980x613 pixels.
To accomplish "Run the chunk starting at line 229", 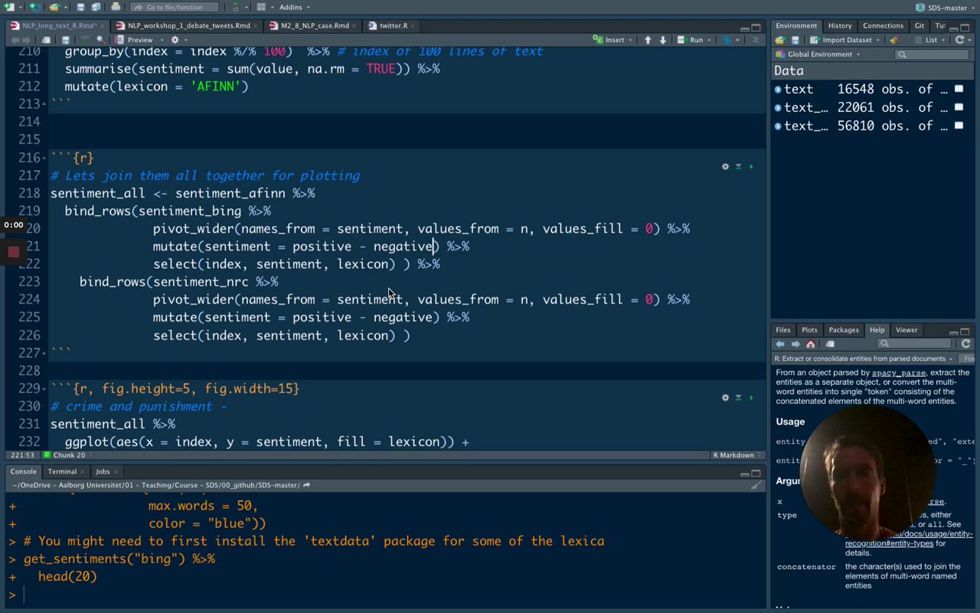I will click(x=751, y=398).
